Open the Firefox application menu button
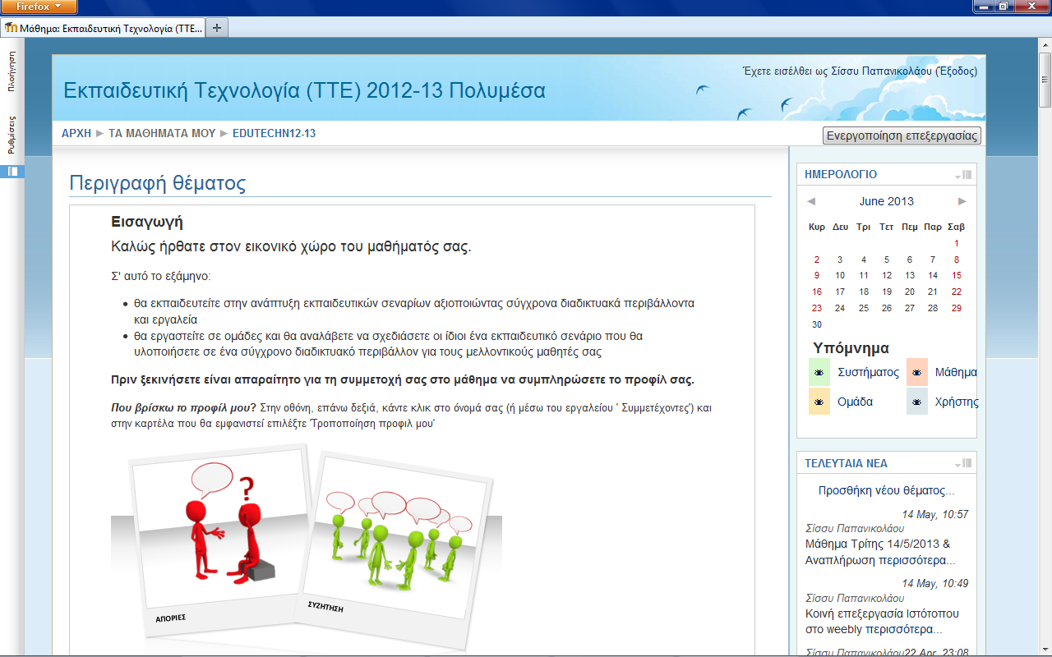 [39, 7]
